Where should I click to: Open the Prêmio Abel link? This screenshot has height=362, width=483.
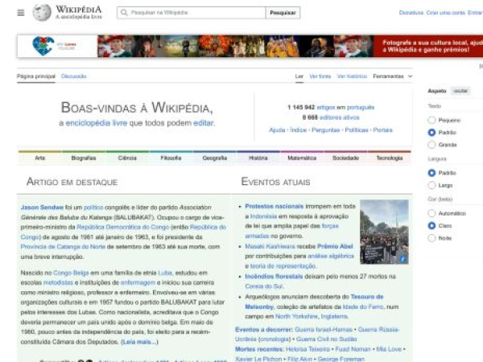[x=335, y=246]
